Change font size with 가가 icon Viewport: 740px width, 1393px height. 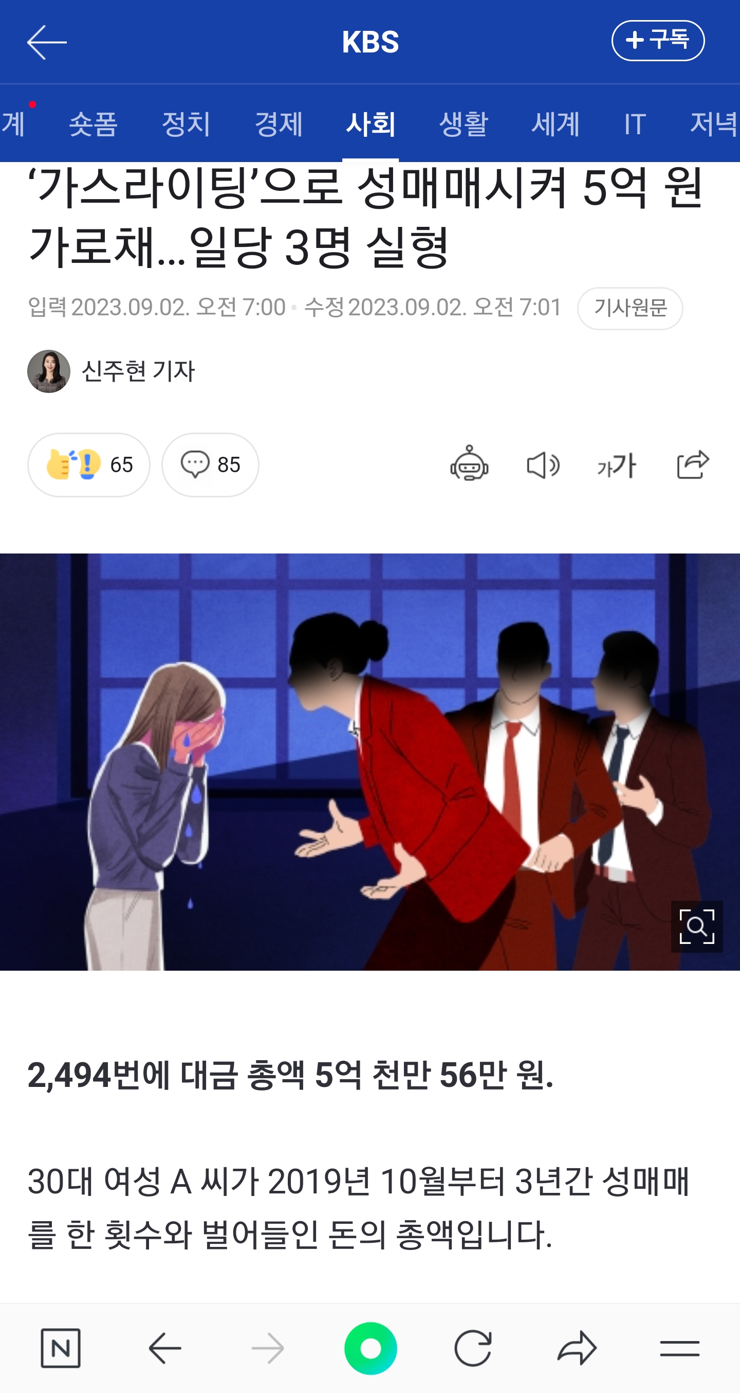coord(616,465)
